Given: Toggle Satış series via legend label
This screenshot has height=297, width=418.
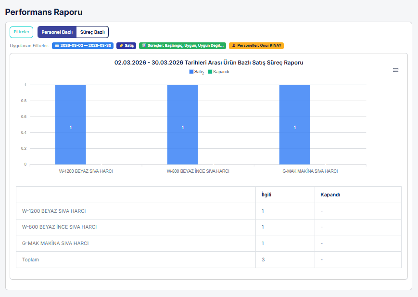Looking at the screenshot, I should click(x=199, y=72).
